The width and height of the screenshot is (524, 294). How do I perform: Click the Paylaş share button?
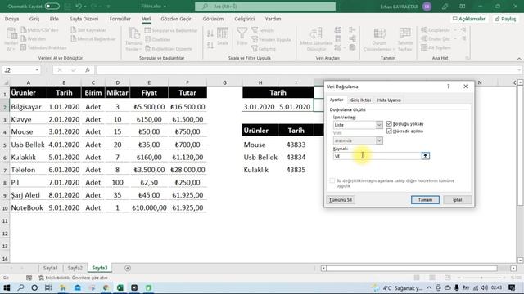[x=506, y=19]
